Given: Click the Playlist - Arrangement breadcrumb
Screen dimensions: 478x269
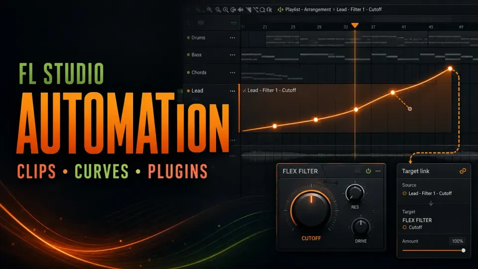Looking at the screenshot, I should (308, 9).
